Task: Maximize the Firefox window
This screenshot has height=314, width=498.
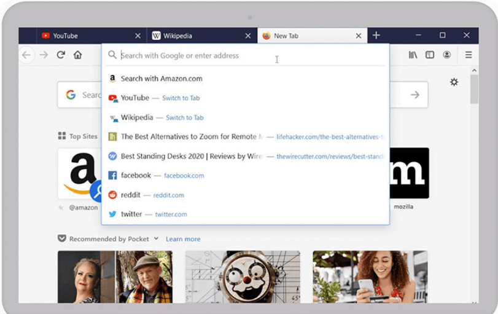Action: (442, 35)
